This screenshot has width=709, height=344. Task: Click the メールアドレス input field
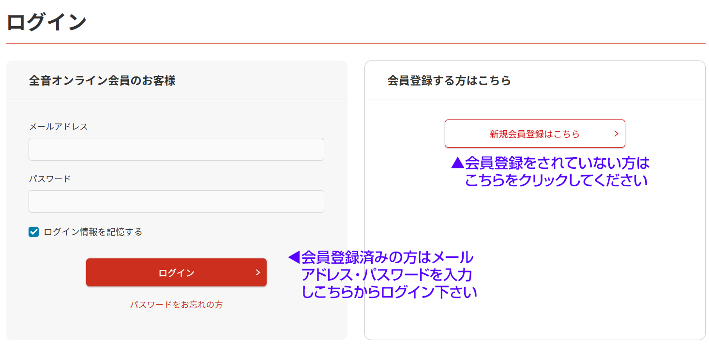(176, 149)
